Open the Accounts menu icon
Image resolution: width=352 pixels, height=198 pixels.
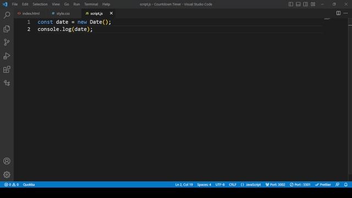7,161
